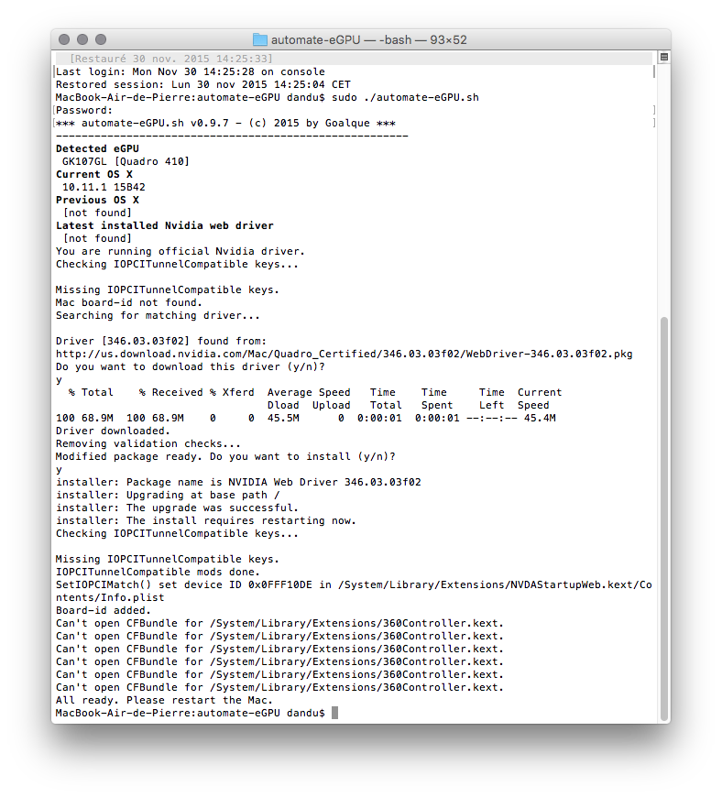Viewport: 722px width, 797px height.
Task: Click '[not found]' under Latest installed Nvidia web driver
Action: [97, 238]
